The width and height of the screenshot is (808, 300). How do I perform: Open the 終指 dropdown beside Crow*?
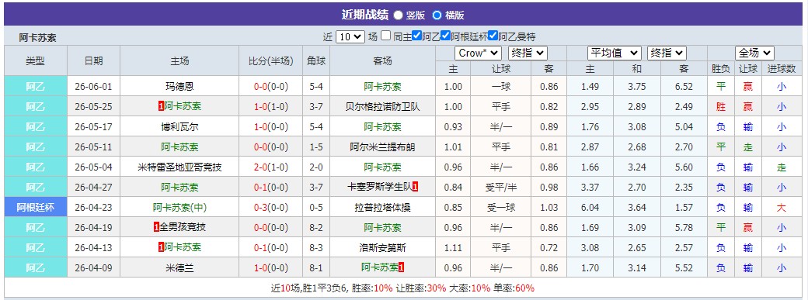pyautogui.click(x=528, y=53)
